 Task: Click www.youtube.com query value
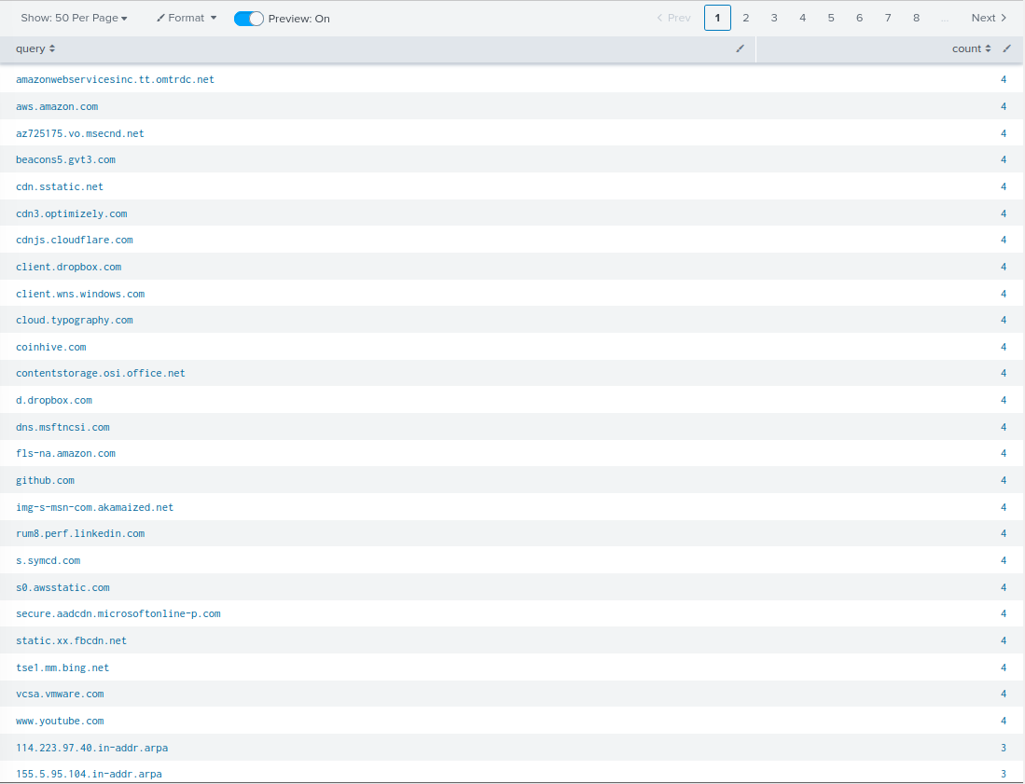pyautogui.click(x=60, y=721)
